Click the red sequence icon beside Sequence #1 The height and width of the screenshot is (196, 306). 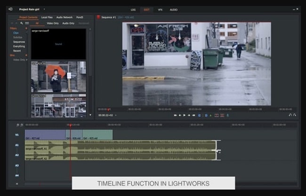98,17
